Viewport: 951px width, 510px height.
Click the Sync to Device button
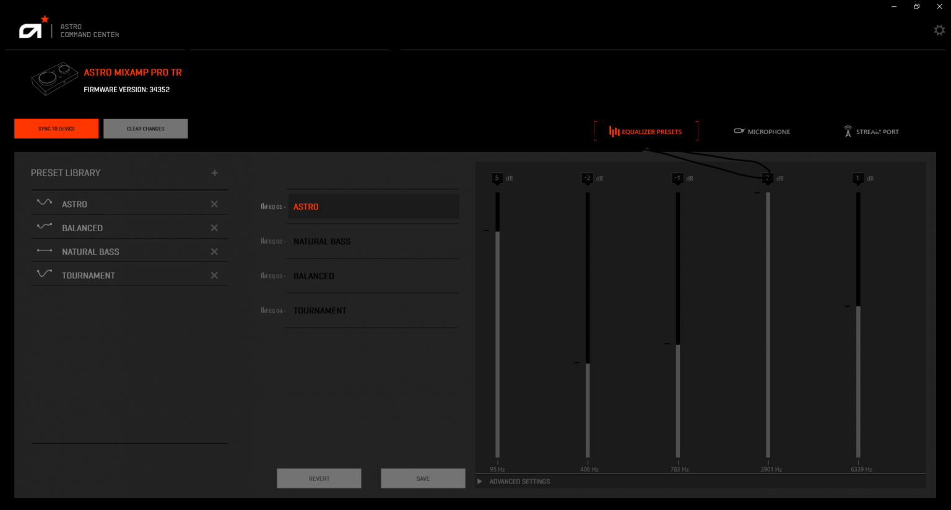56,129
